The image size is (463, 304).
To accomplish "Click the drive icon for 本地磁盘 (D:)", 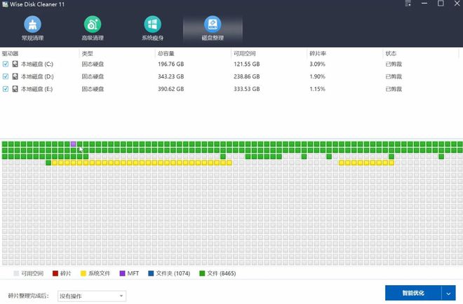I will (x=15, y=76).
